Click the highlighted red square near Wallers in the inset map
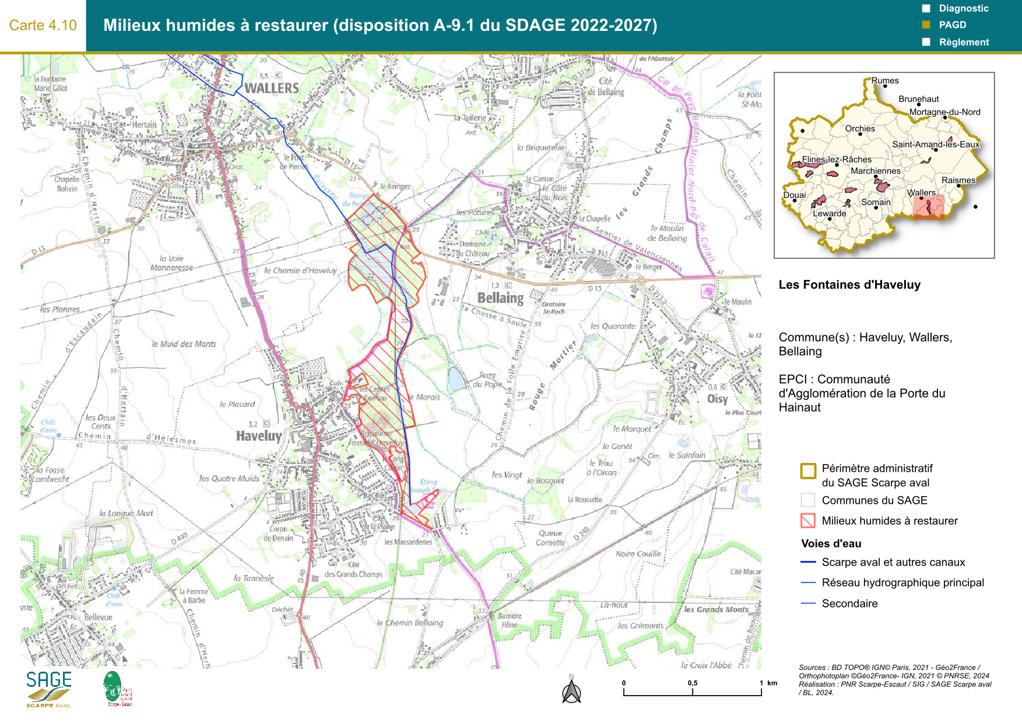Screen dimensions: 1022x723 (x=928, y=207)
